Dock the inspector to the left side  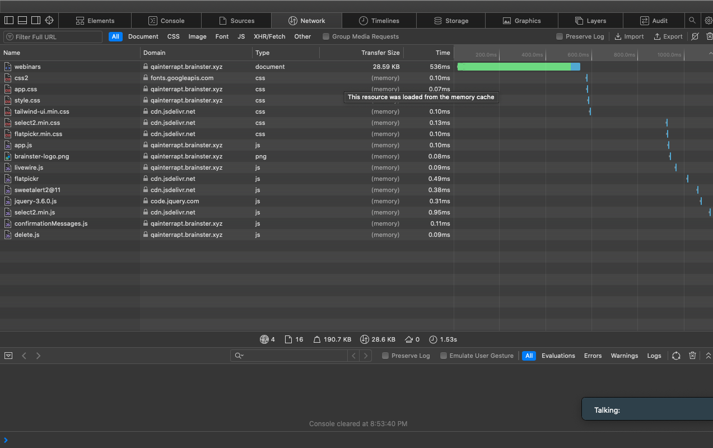[9, 20]
